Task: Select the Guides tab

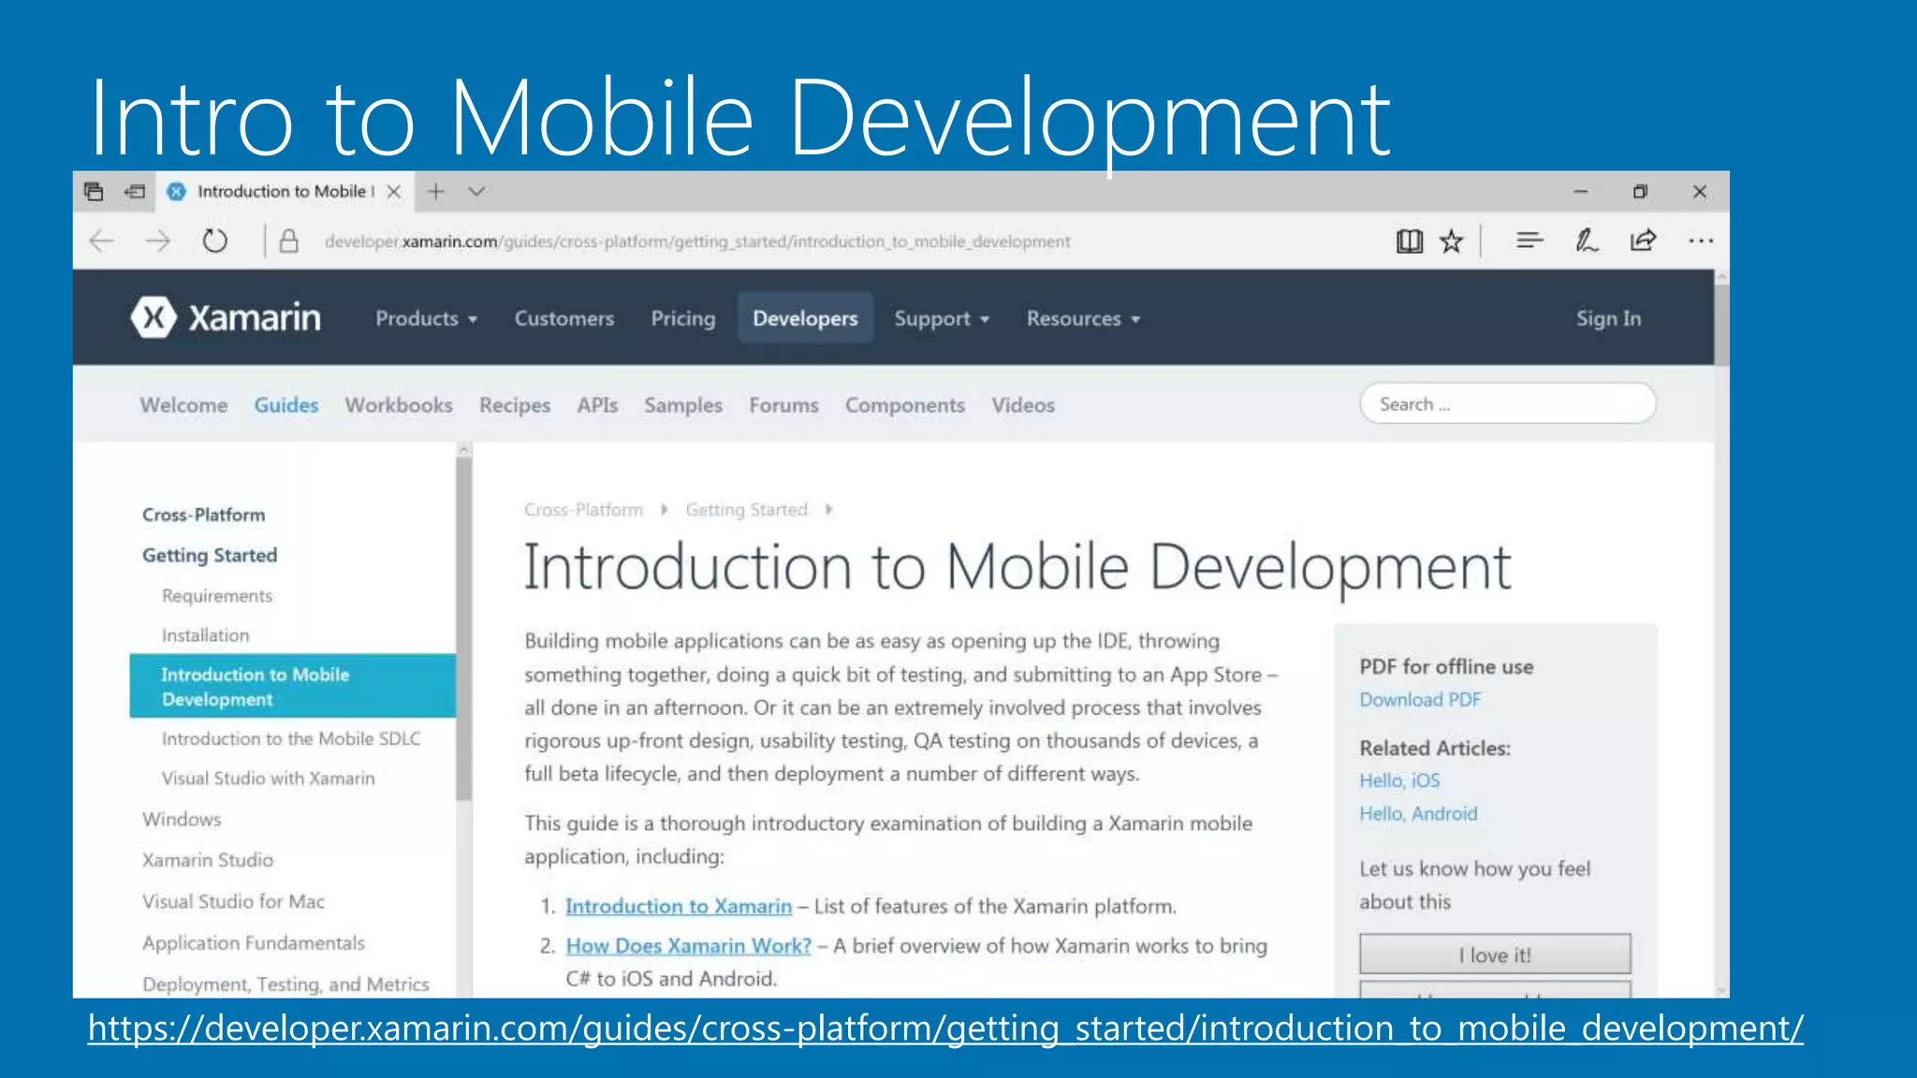Action: point(286,405)
